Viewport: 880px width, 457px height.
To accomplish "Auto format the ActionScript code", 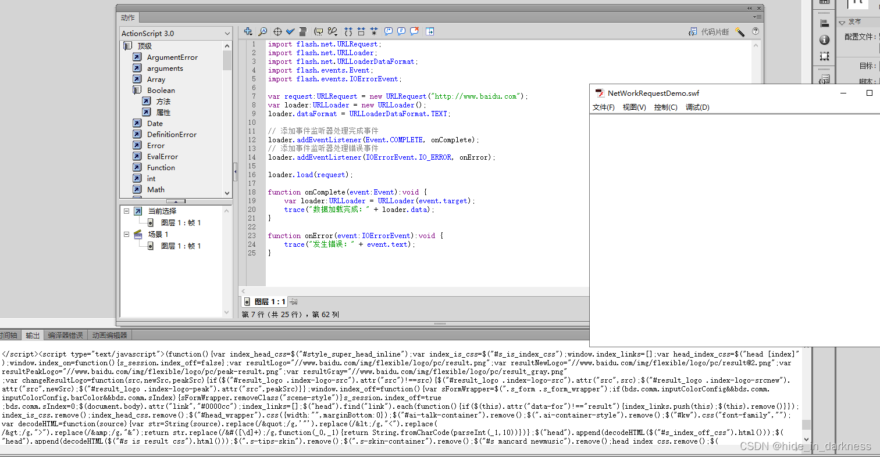I will pos(302,31).
